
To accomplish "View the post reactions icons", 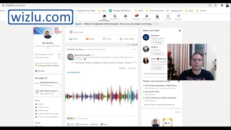I will coord(71,118).
